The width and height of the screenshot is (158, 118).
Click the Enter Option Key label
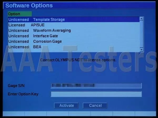(23, 94)
